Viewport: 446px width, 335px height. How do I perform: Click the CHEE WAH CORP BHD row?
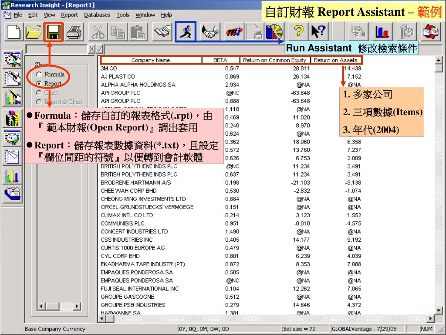click(231, 191)
